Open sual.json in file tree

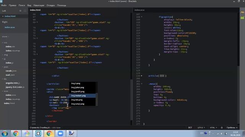coord(10,75)
